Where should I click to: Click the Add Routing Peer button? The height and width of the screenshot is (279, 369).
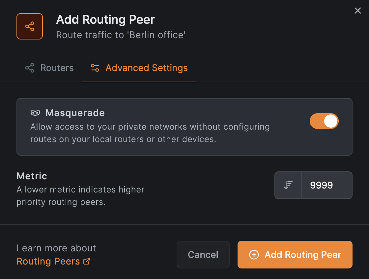point(295,255)
